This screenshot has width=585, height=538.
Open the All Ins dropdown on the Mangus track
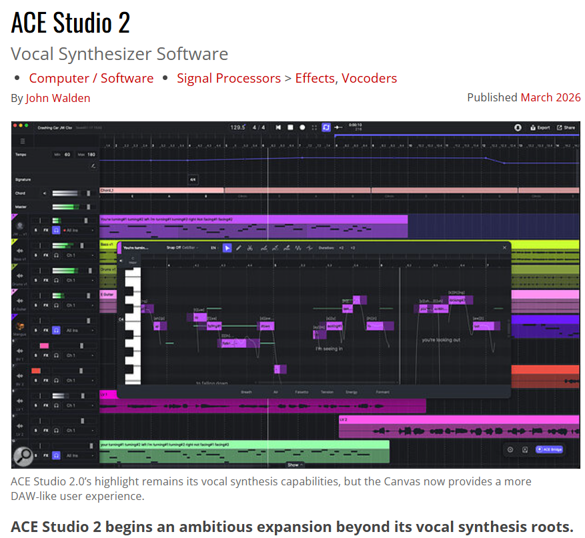(79, 330)
